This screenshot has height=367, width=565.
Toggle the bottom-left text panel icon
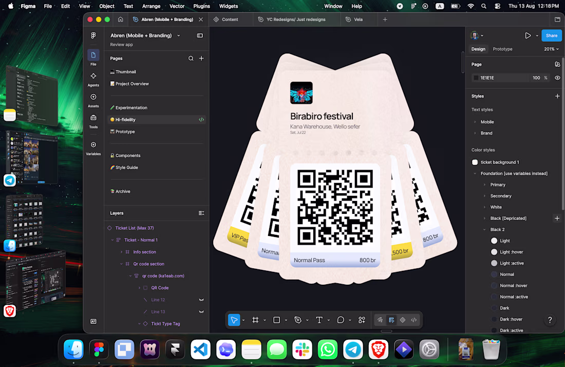tap(93, 322)
